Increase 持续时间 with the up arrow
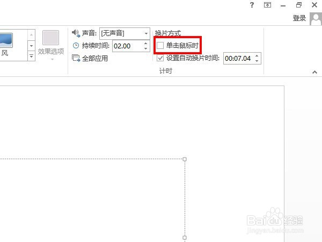Image resolution: width=322 pixels, height=242 pixels. tap(146, 43)
